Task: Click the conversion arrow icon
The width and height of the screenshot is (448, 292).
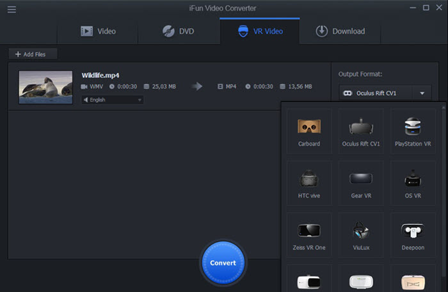Action: 197,86
